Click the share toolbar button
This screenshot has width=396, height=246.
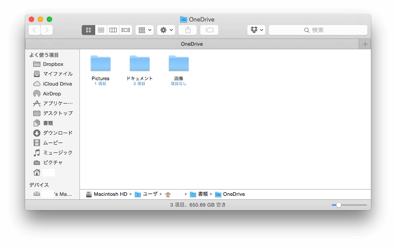[188, 30]
